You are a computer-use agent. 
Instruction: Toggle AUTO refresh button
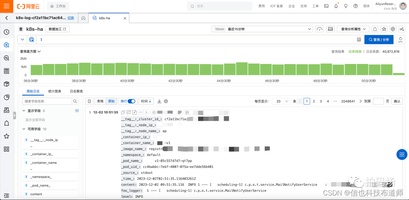(x=400, y=40)
